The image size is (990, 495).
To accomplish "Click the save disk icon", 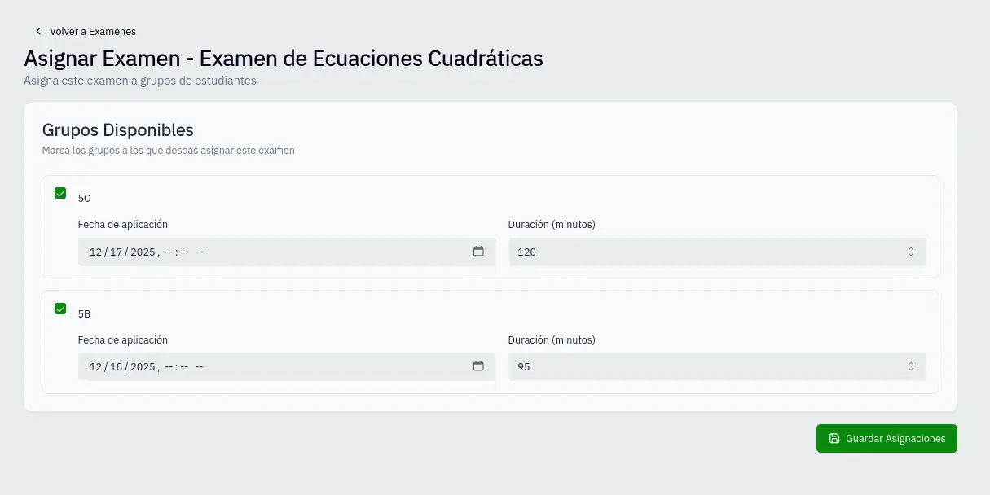I will click(x=834, y=439).
